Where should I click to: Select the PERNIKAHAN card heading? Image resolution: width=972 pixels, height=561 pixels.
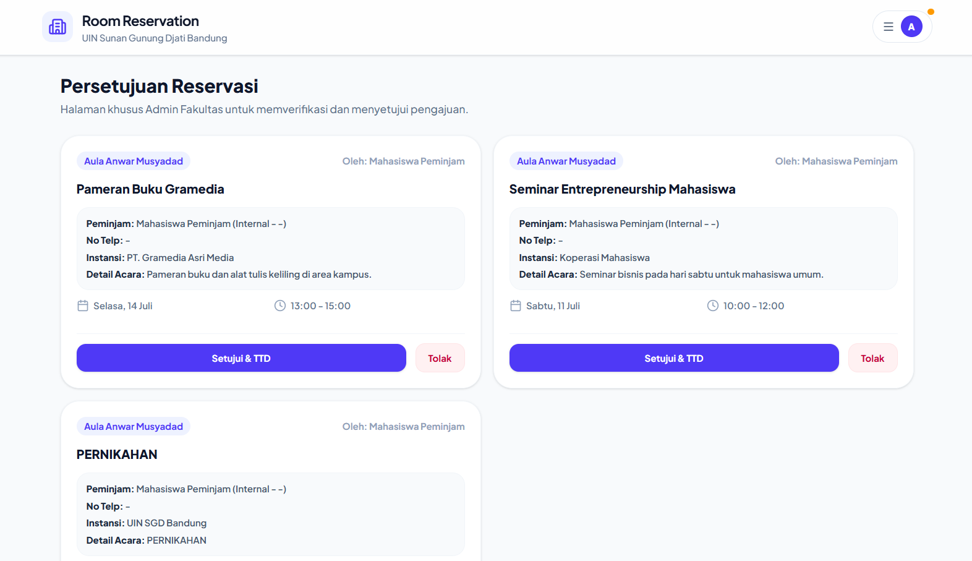click(x=117, y=455)
